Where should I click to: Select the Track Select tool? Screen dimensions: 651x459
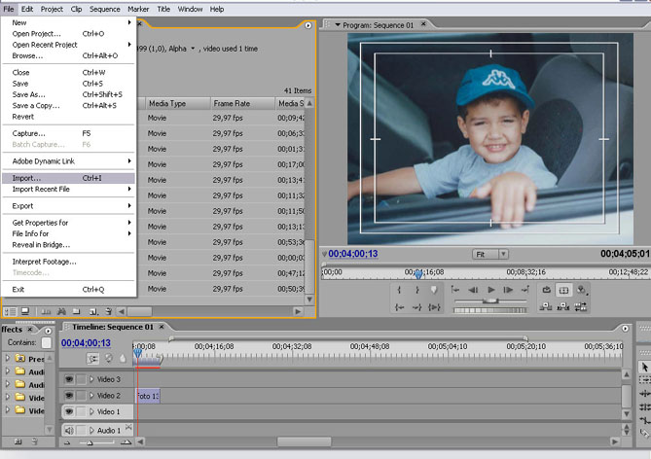644,380
